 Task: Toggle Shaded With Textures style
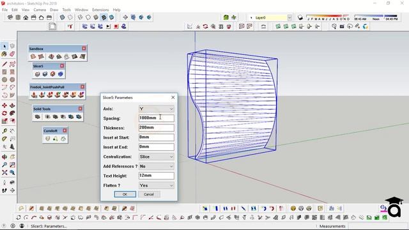tap(104, 17)
